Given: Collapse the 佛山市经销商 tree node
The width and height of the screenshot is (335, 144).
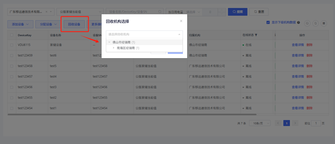Looking at the screenshot, I should pos(109,42).
